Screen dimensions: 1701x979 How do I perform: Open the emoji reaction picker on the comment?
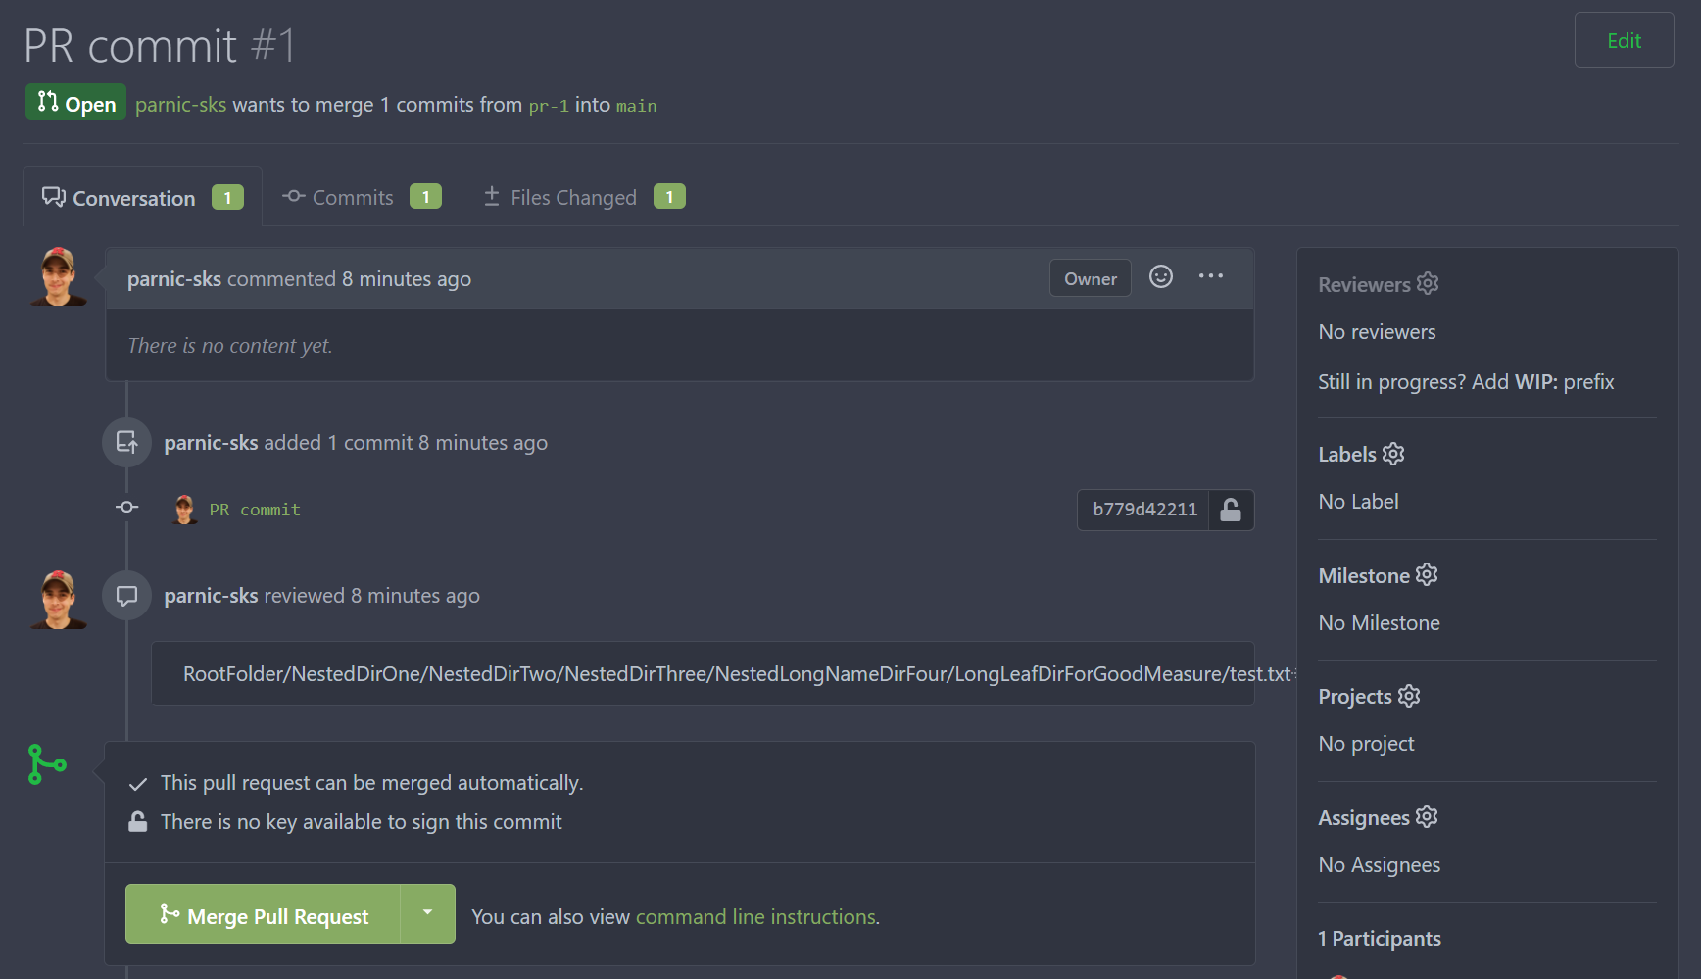1161,277
